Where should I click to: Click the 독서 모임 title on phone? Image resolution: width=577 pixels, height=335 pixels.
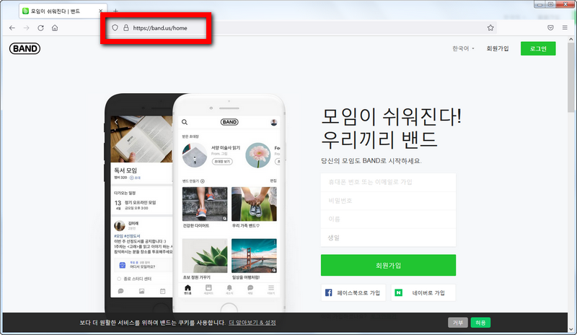pyautogui.click(x=125, y=170)
